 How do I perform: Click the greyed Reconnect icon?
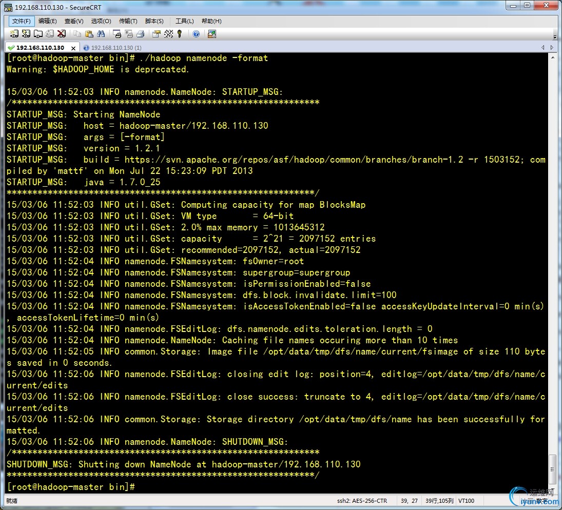(x=50, y=34)
